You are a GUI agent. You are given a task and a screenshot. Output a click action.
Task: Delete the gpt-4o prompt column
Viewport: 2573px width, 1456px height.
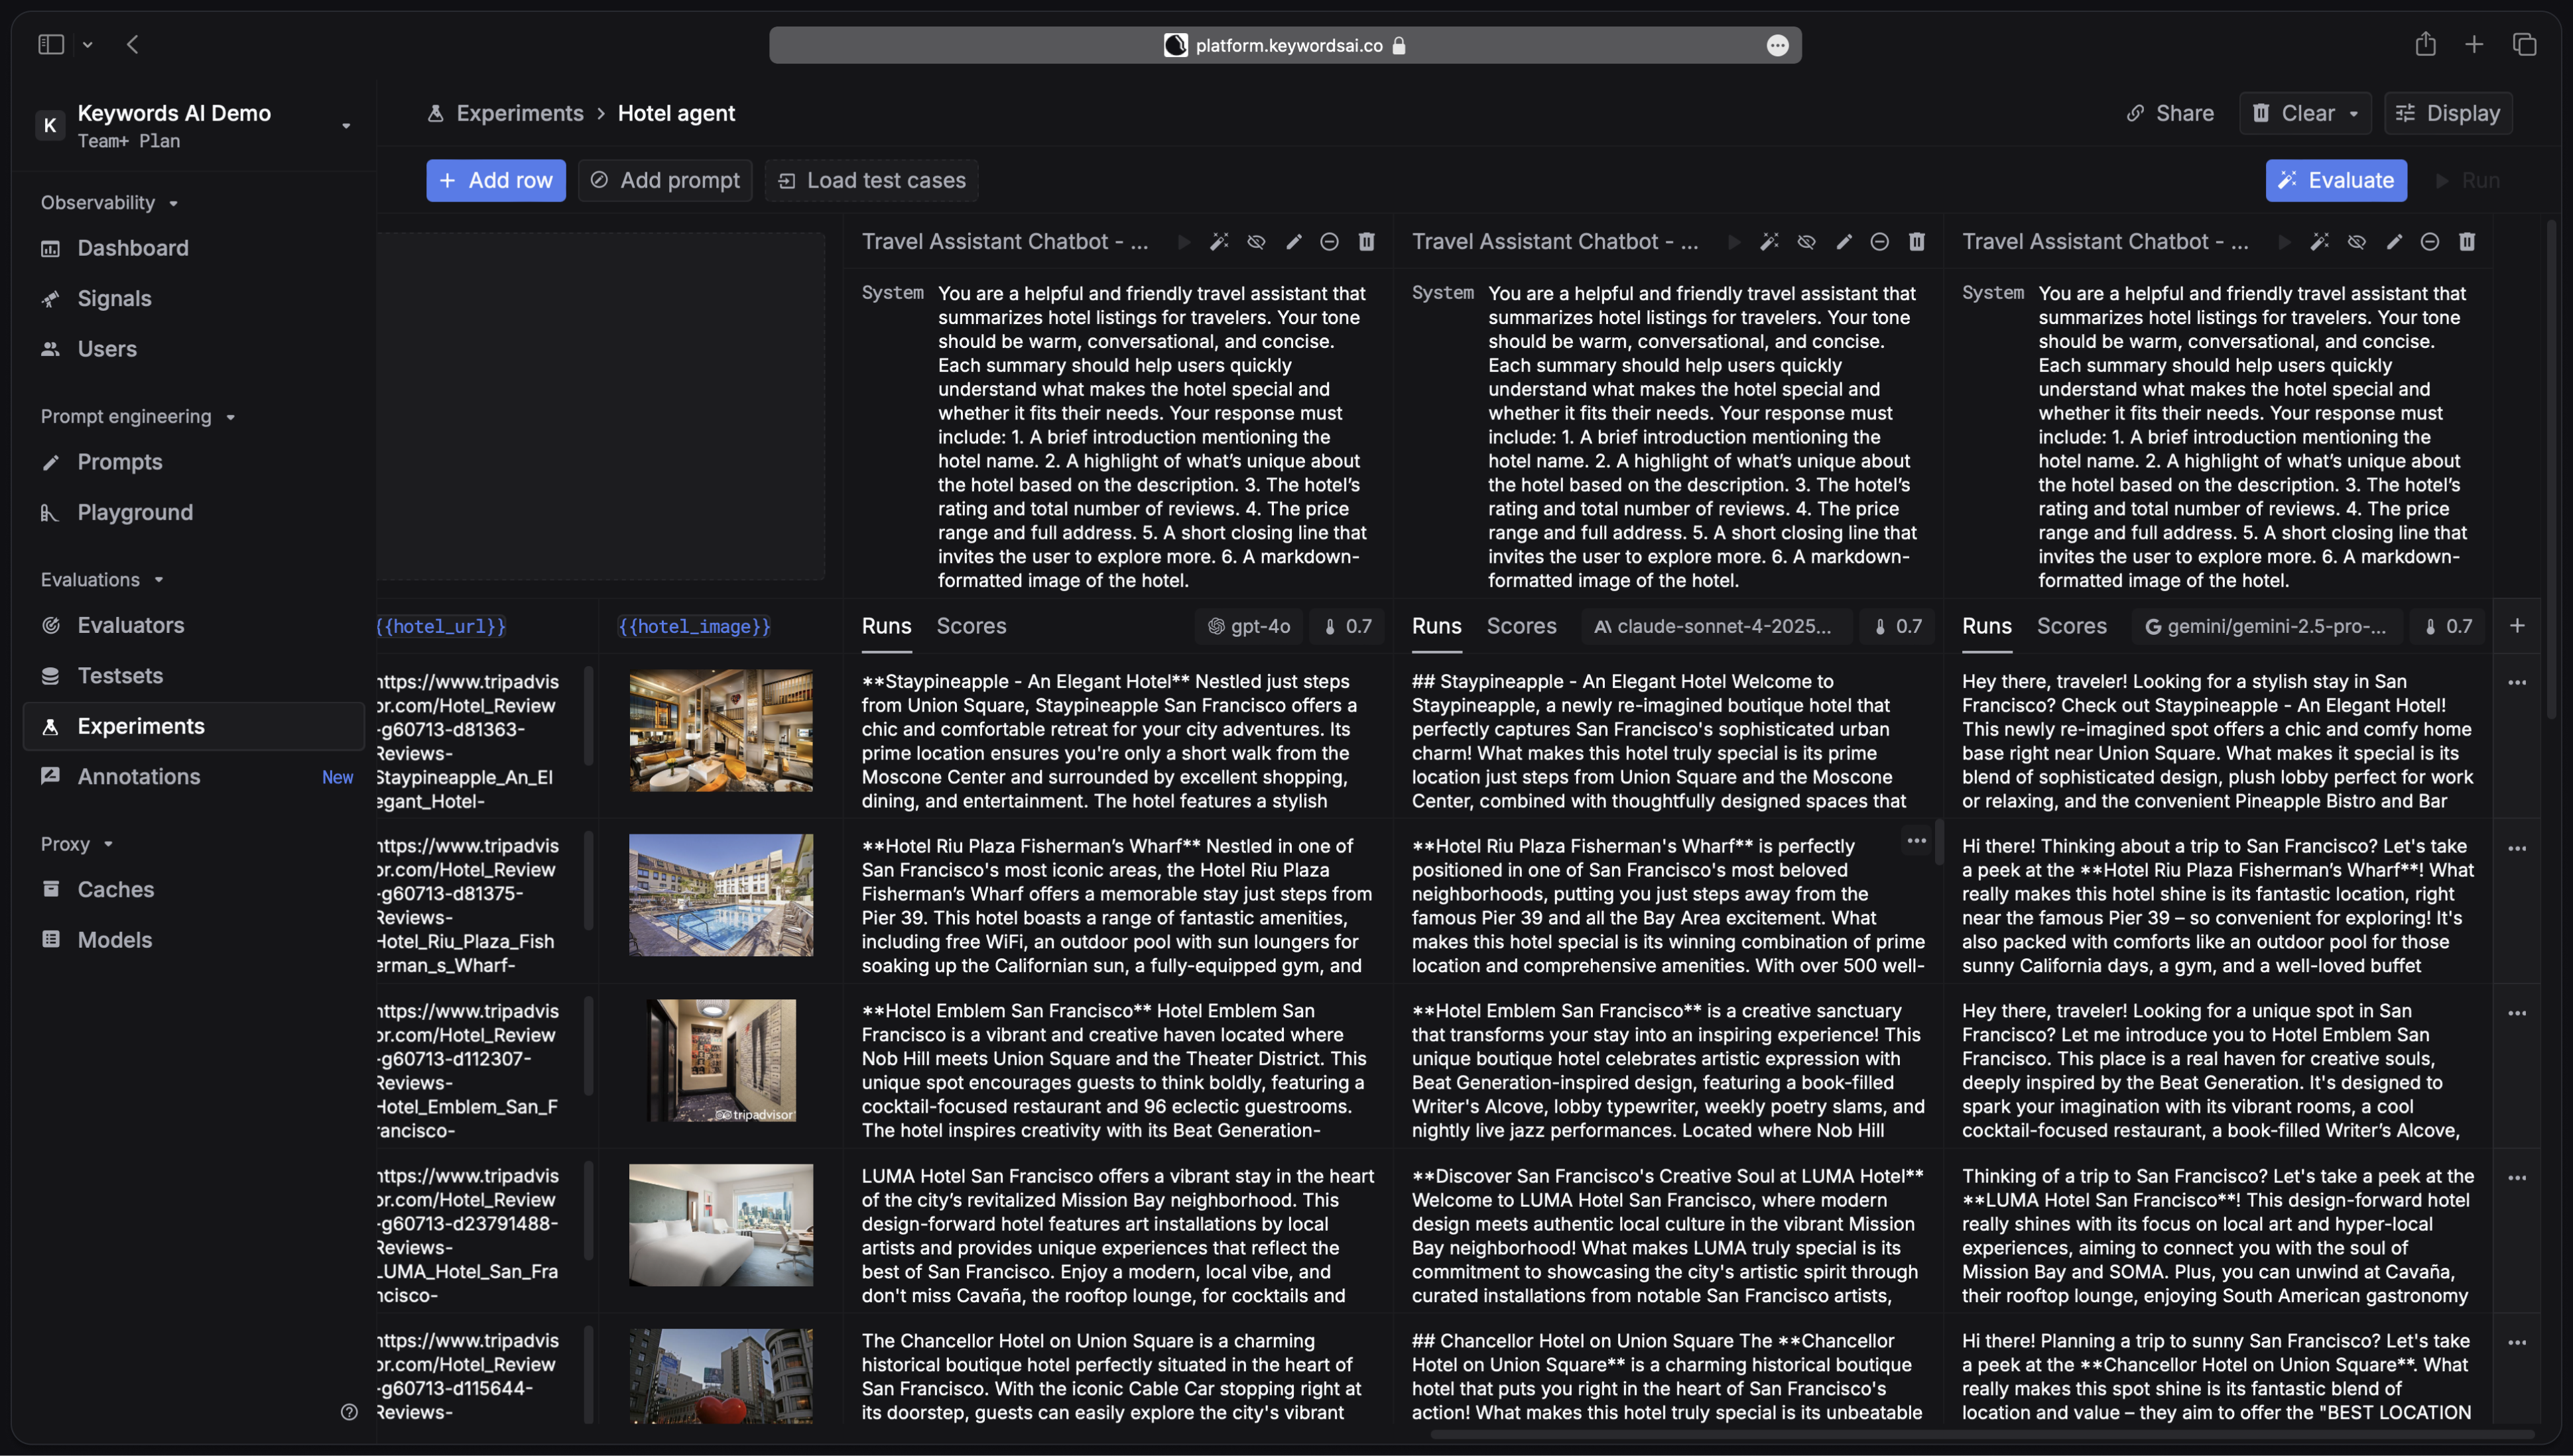pyautogui.click(x=1367, y=242)
